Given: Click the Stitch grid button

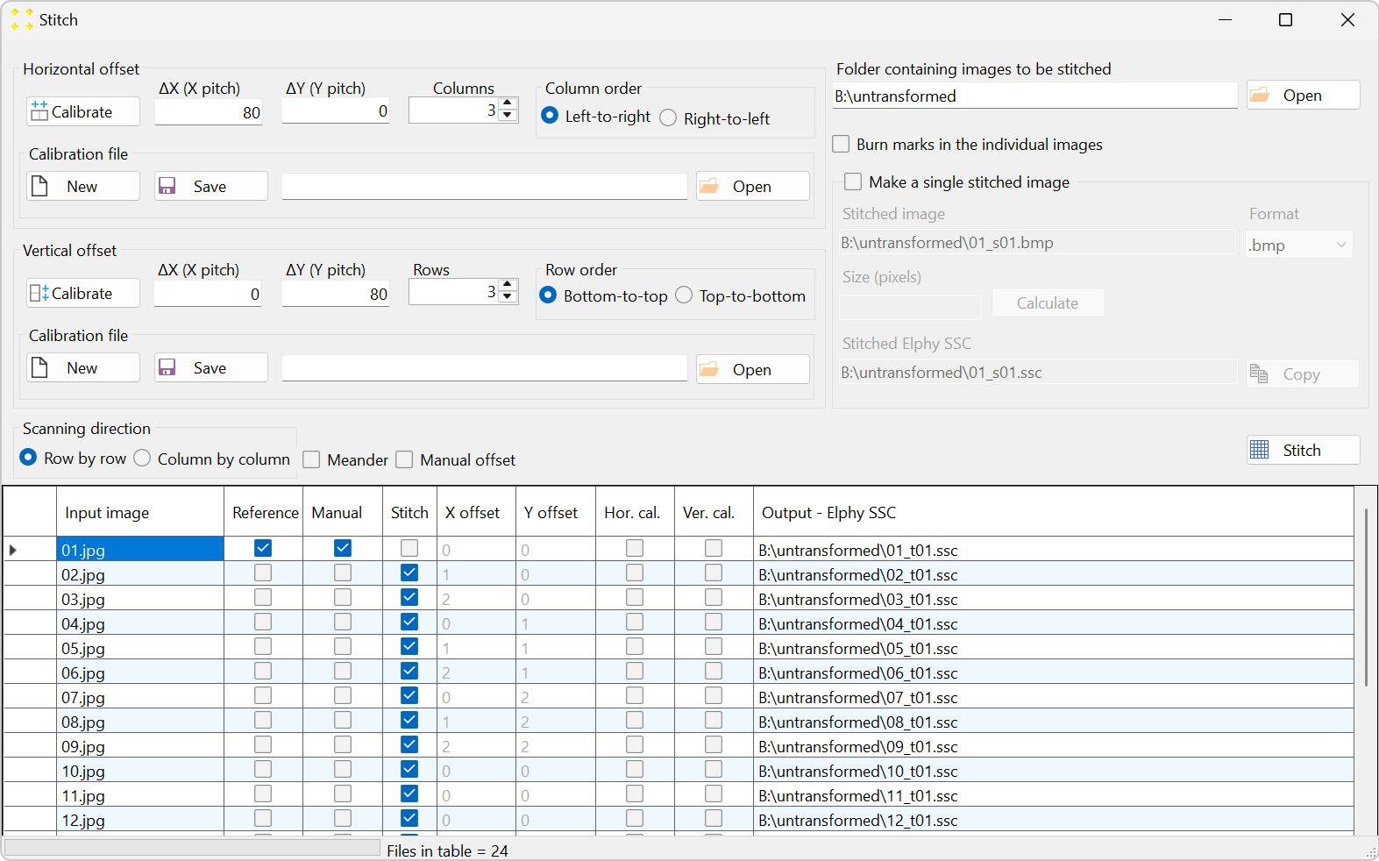Looking at the screenshot, I should click(1303, 450).
